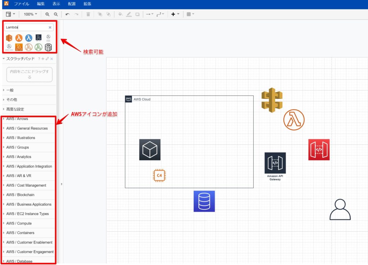Clear the Lambda search text
The image size is (368, 265).
click(50, 27)
